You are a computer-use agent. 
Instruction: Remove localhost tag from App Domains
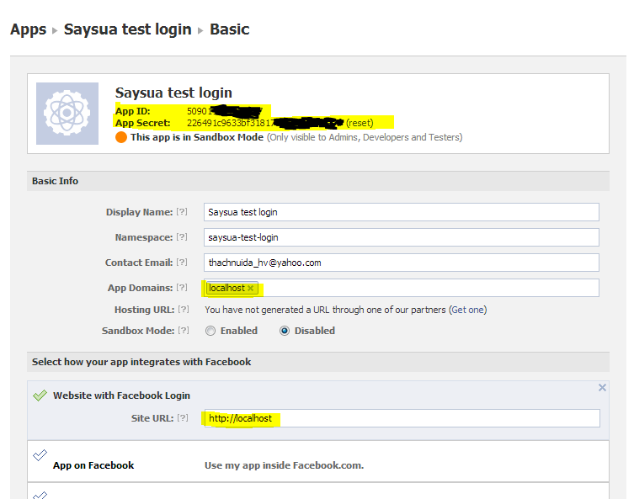pyautogui.click(x=250, y=289)
